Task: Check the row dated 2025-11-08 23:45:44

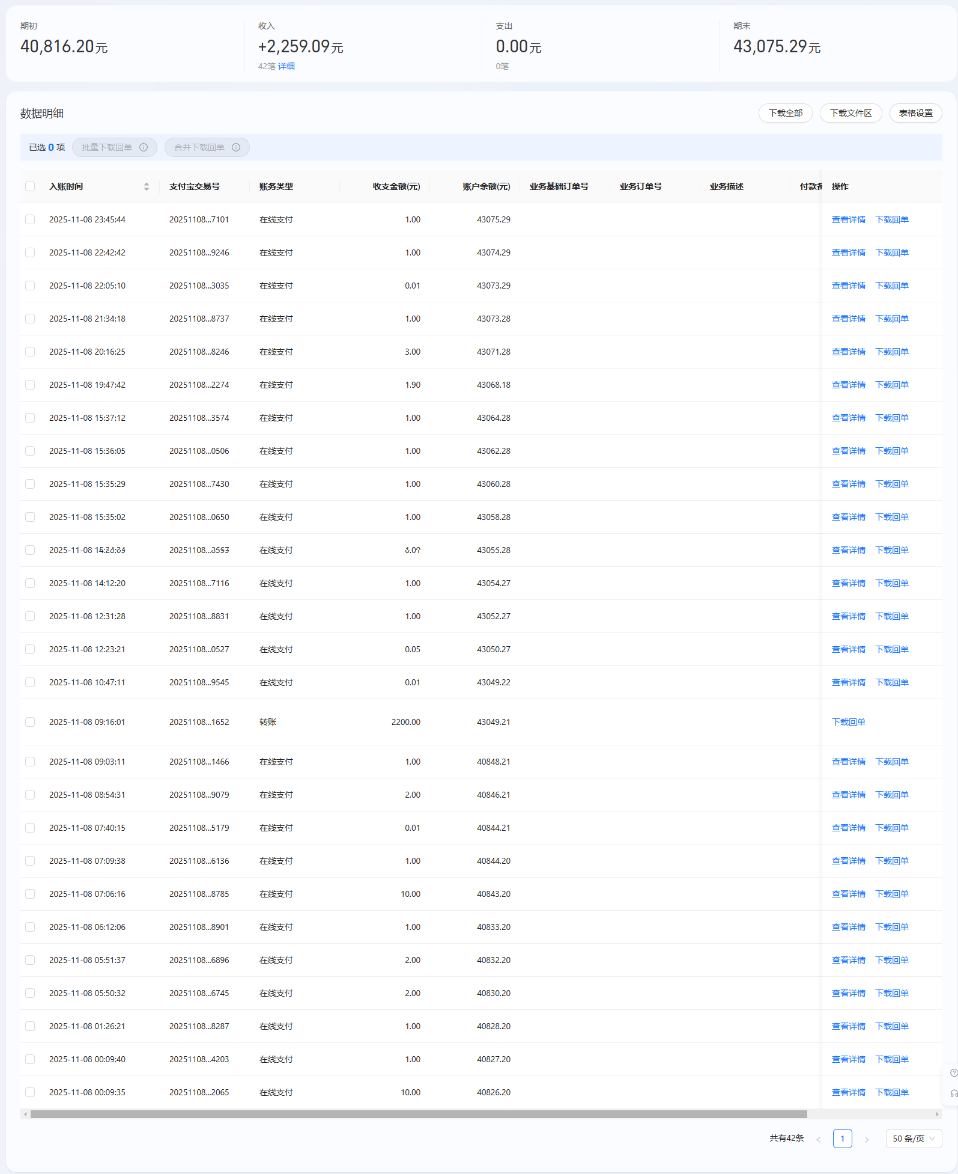Action: [x=30, y=219]
